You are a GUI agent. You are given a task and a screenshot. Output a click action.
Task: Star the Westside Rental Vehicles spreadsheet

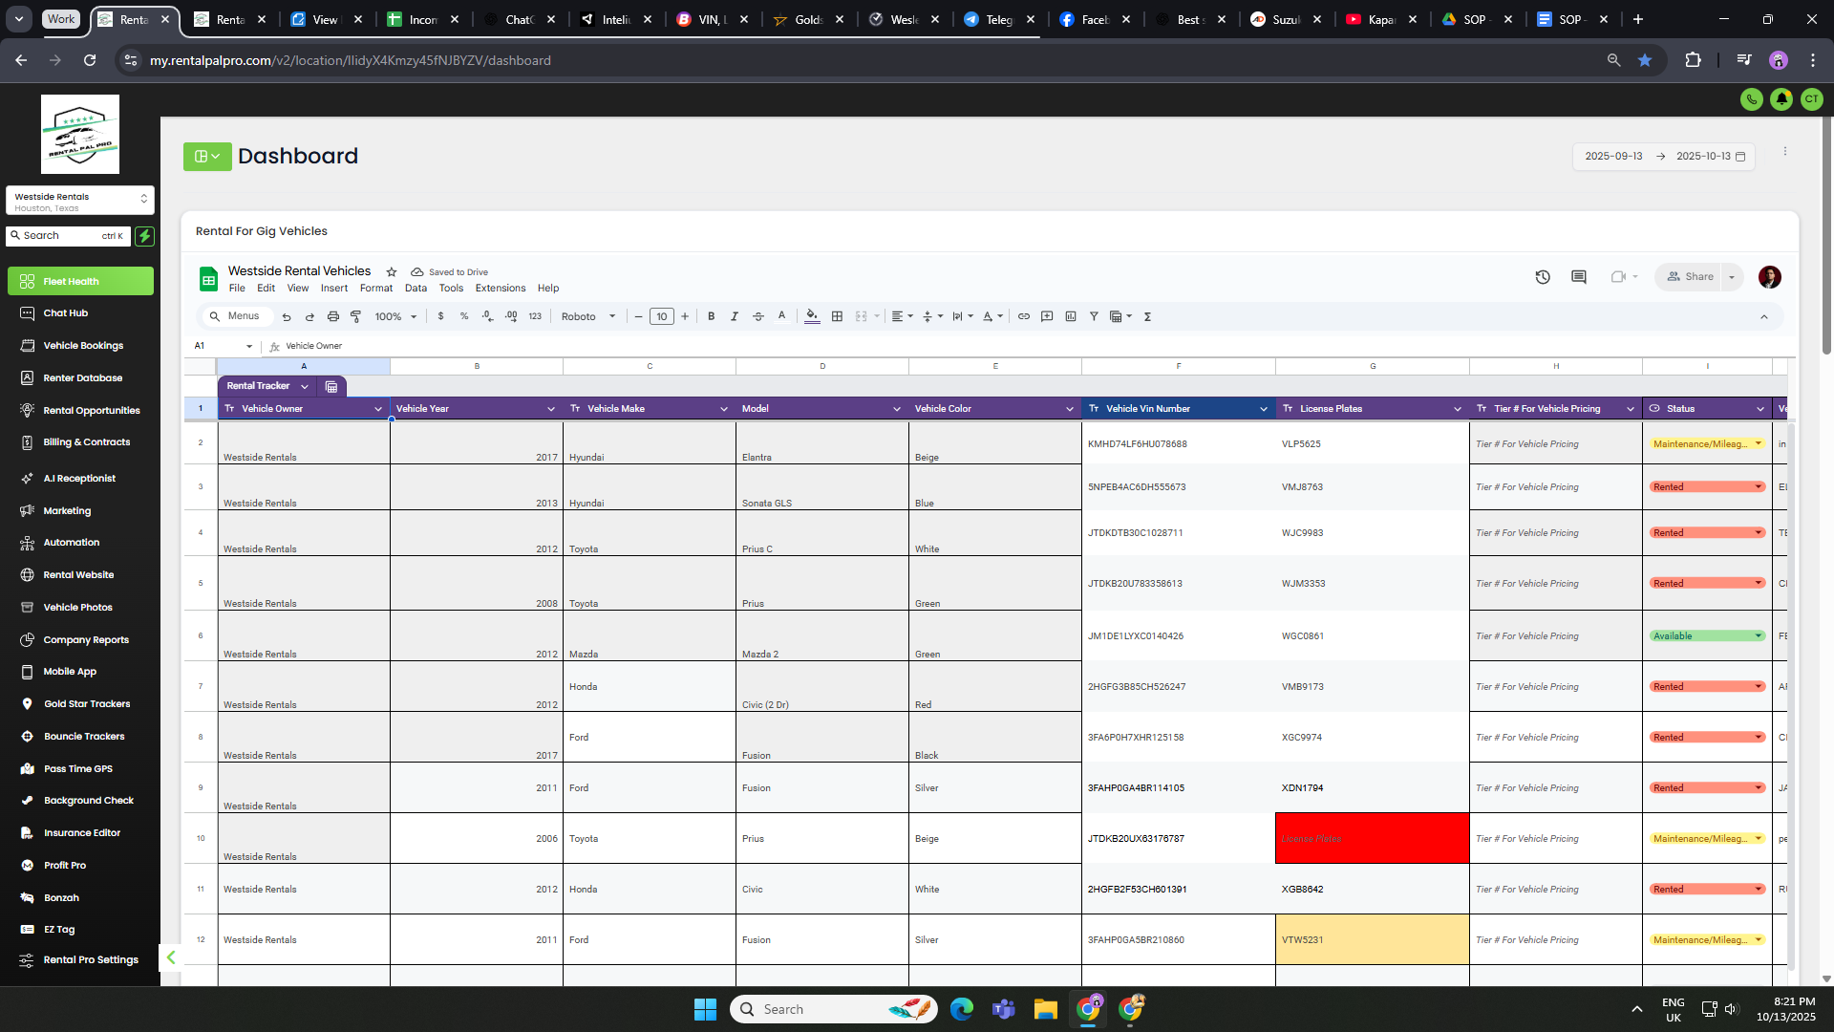[392, 272]
